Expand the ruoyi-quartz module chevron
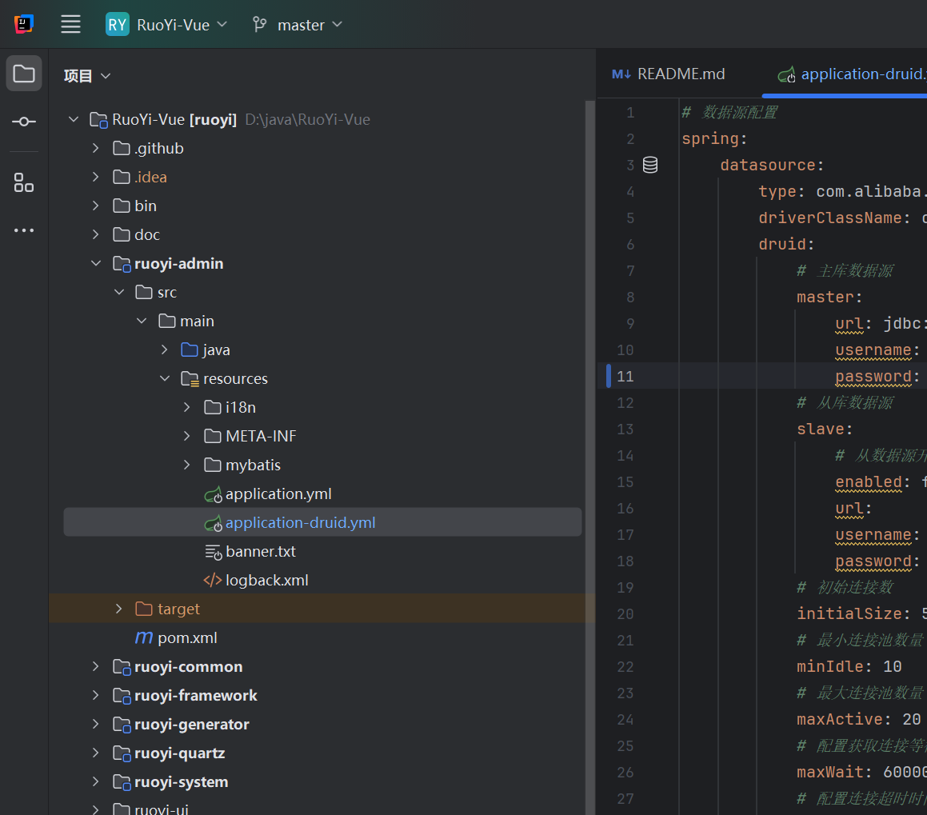 click(x=96, y=753)
